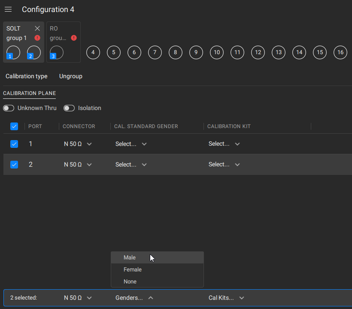
Task: Click the error indicator on SOLT group 1
Action: pos(37,38)
